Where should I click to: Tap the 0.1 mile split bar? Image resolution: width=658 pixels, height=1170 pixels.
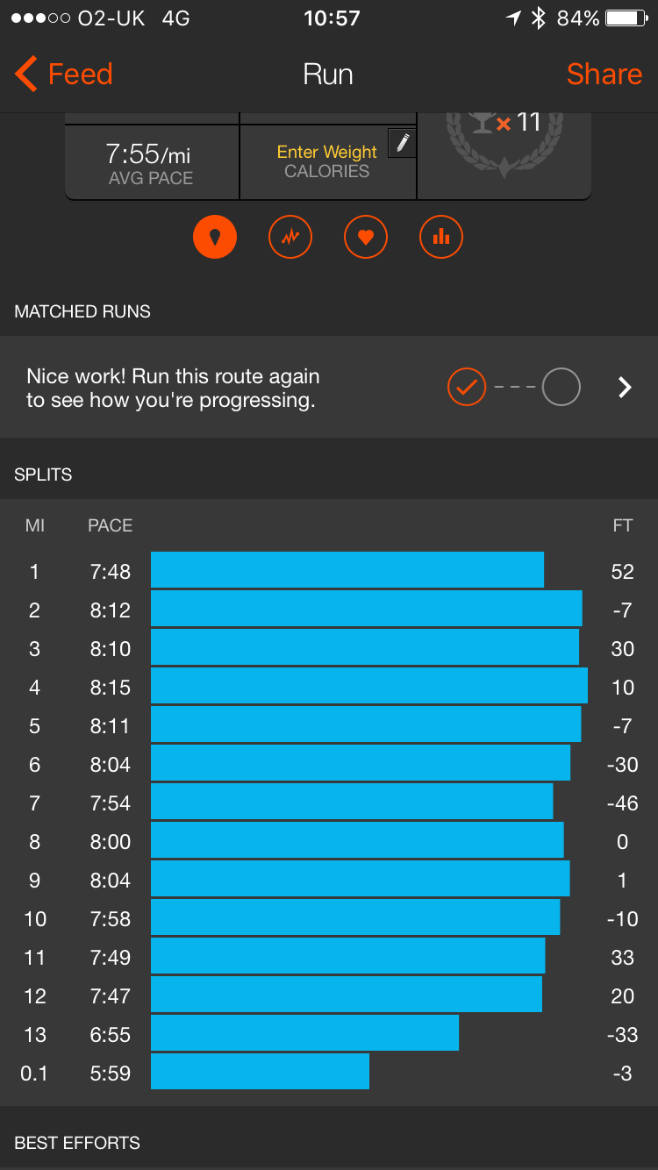click(x=260, y=1072)
